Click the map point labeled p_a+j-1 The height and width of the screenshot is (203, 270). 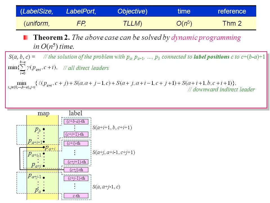pos(44,178)
